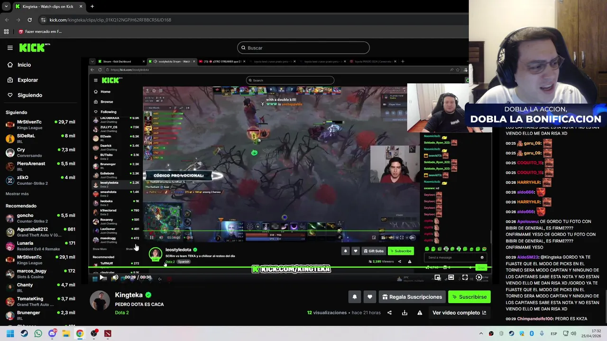Open File Explorer from the taskbar
Viewport: 607px width, 341px height.
pyautogui.click(x=66, y=333)
